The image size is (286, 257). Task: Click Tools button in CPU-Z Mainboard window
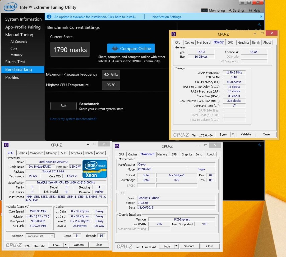(167, 246)
